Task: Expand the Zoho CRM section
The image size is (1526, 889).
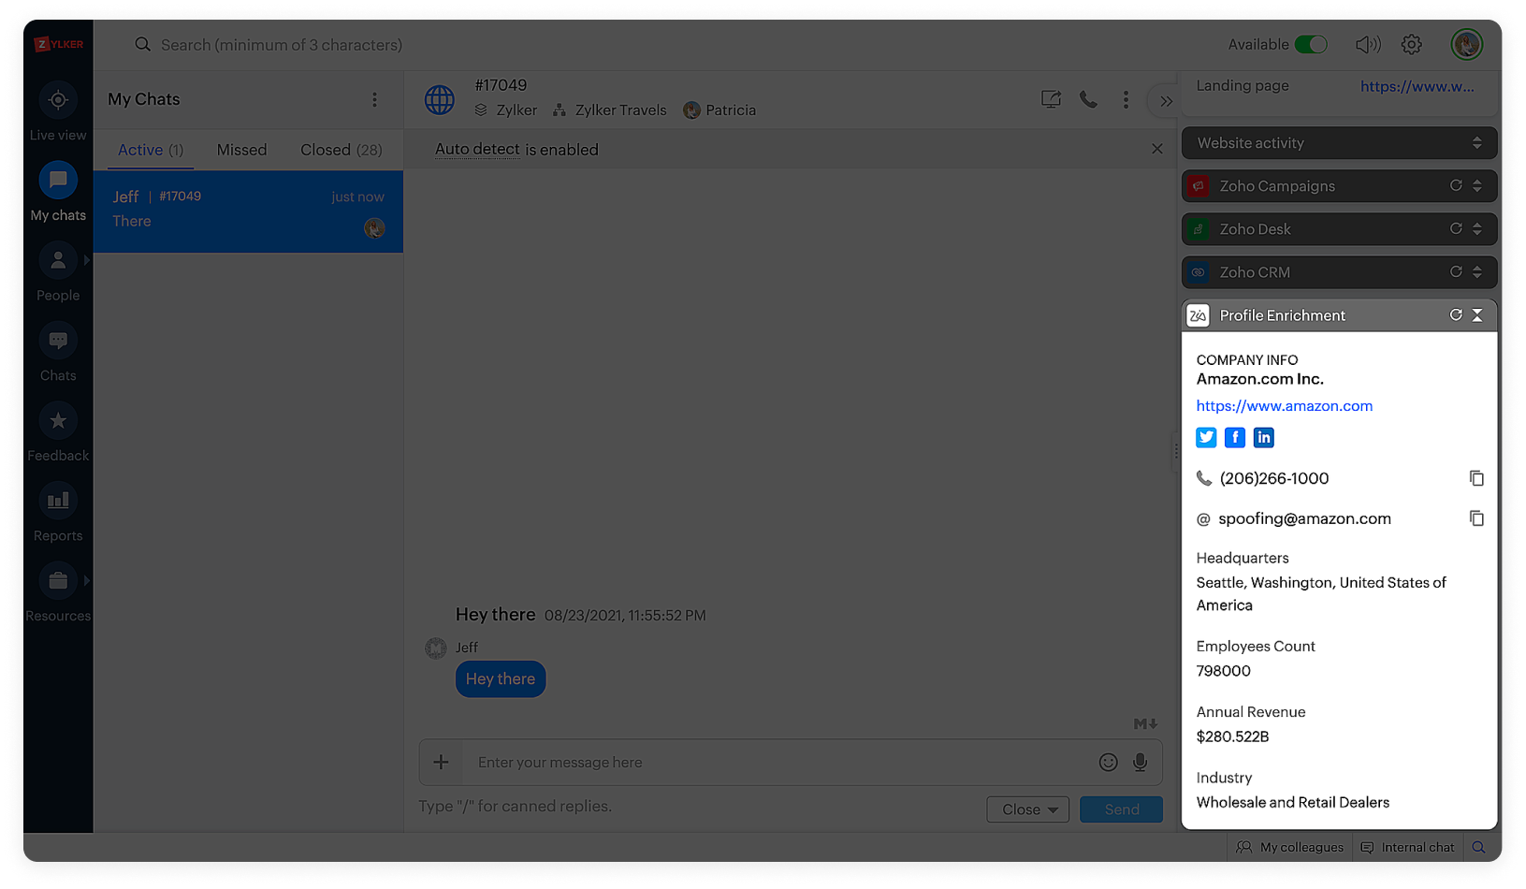Action: click(x=1477, y=272)
